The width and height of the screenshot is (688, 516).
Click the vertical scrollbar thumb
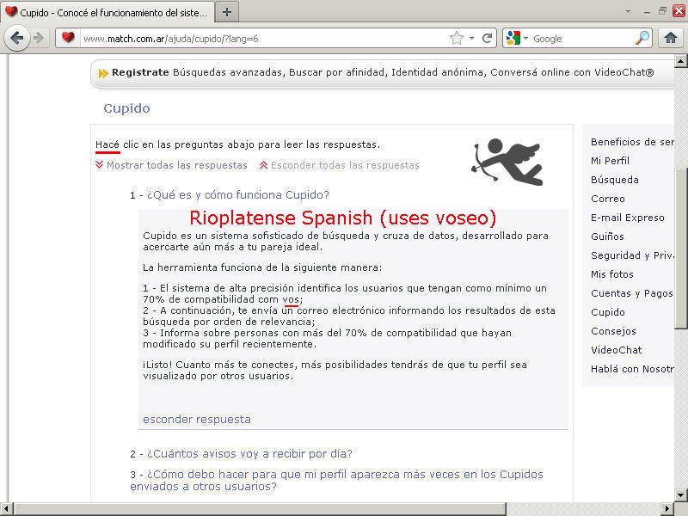(x=680, y=249)
